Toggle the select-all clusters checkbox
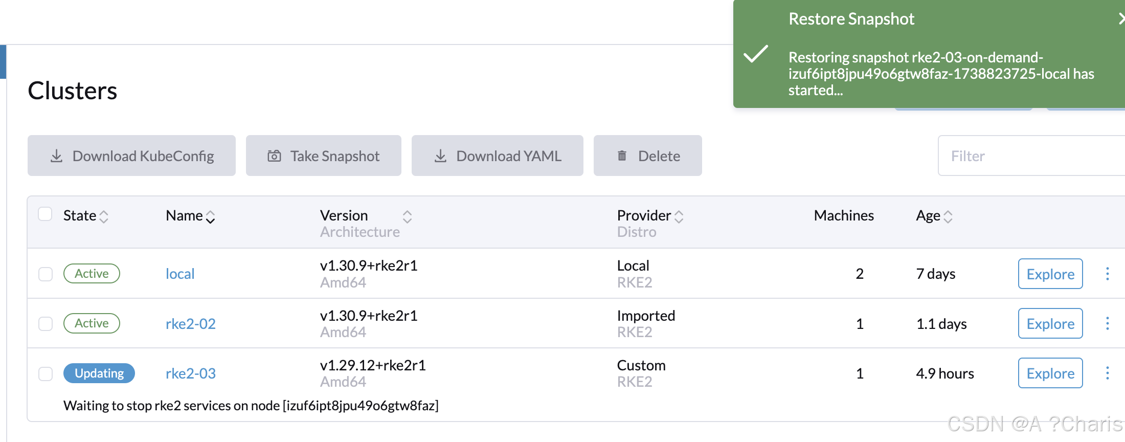 pyautogui.click(x=46, y=214)
